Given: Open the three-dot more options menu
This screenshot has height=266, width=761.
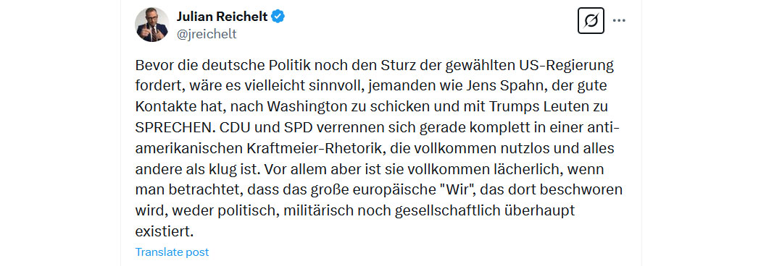Looking at the screenshot, I should (x=618, y=21).
